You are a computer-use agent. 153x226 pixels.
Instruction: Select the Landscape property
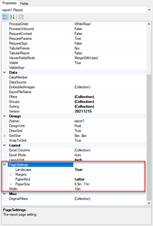click(x=23, y=169)
